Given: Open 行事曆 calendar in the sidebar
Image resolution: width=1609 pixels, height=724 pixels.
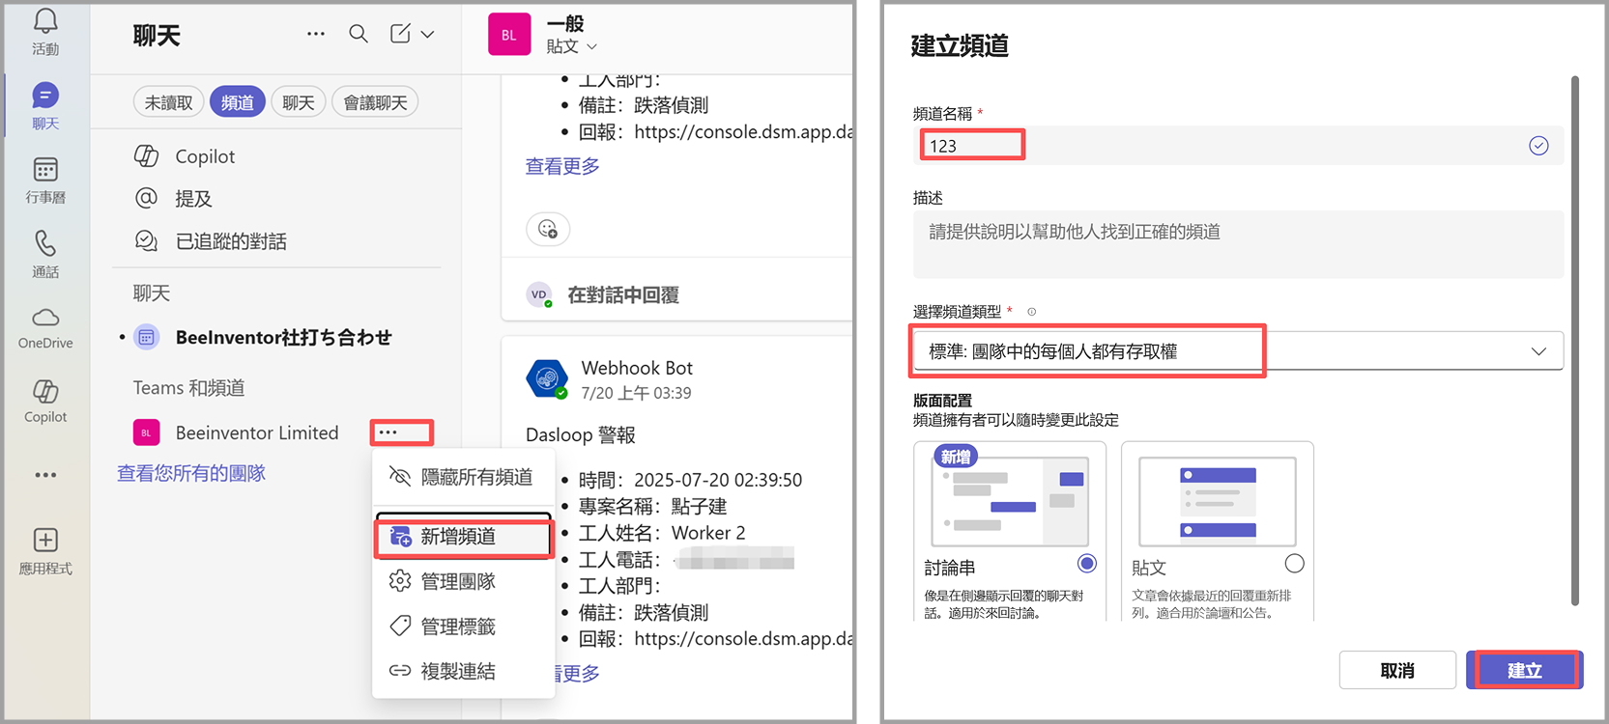Looking at the screenshot, I should click(45, 171).
